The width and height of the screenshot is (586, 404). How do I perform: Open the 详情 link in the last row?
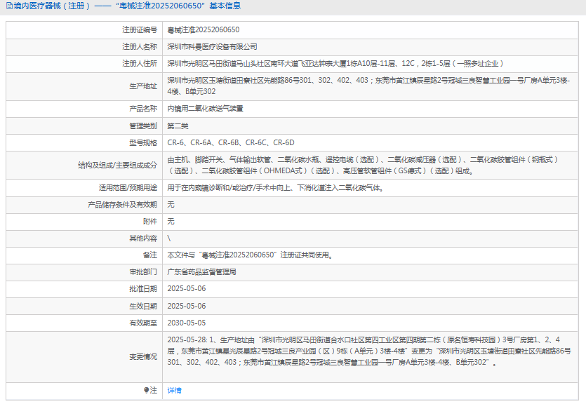pyautogui.click(x=175, y=391)
